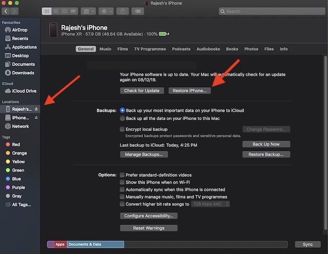Screen dimensions: 328x254
Task: Switch to the Photos tab
Action: point(251,49)
